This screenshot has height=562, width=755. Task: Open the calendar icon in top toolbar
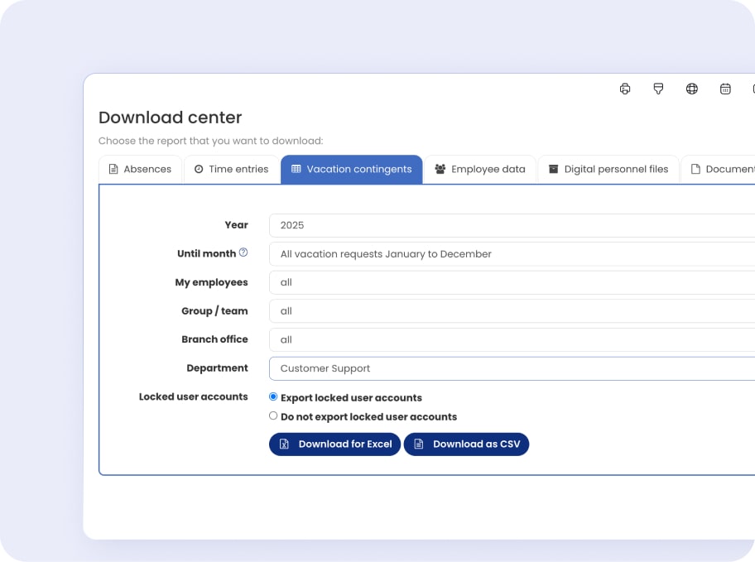tap(725, 89)
